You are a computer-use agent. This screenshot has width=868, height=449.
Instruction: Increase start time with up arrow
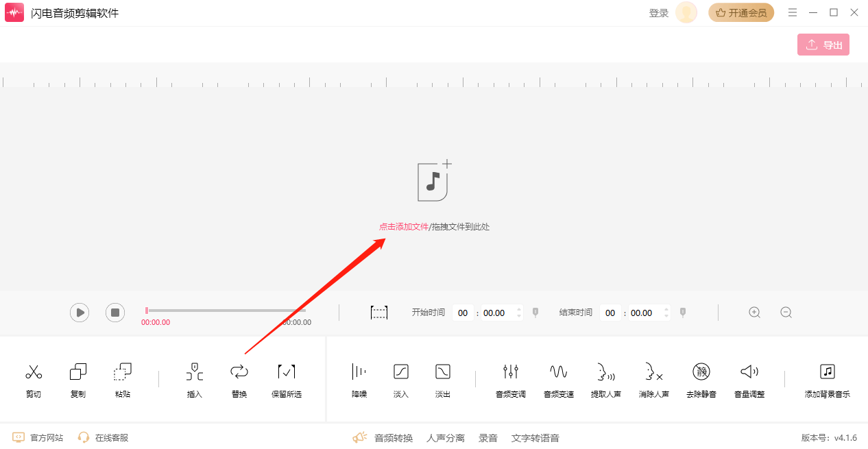pyautogui.click(x=519, y=309)
